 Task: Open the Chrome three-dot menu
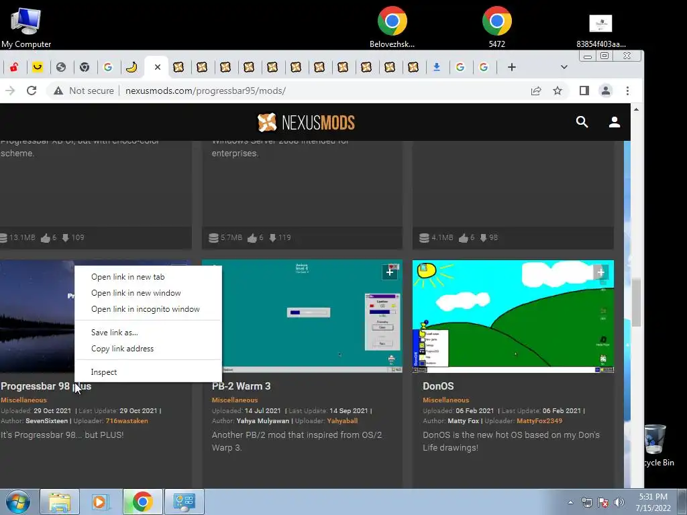(627, 91)
